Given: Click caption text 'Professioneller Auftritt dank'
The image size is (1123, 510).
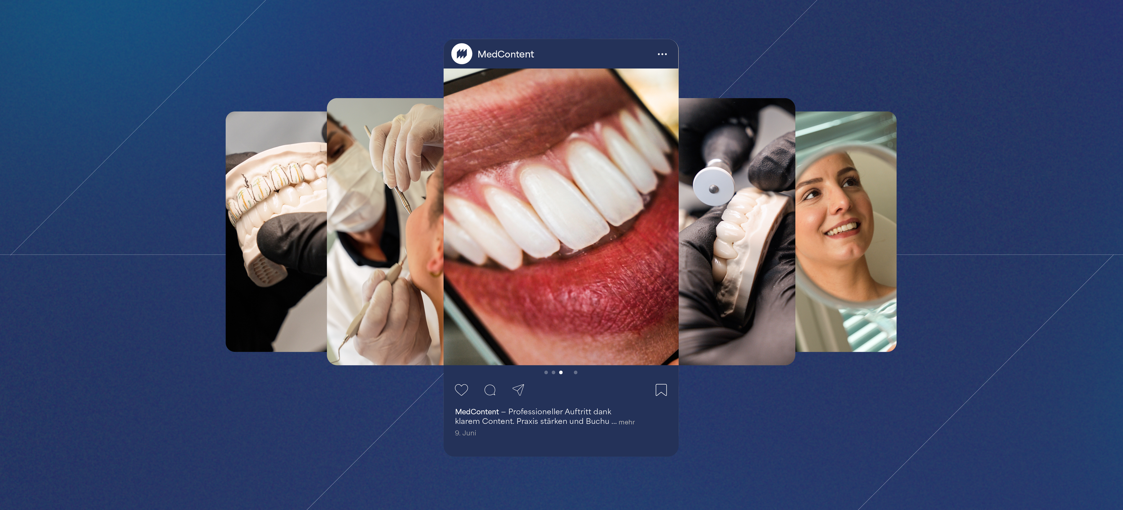Looking at the screenshot, I should (x=560, y=412).
